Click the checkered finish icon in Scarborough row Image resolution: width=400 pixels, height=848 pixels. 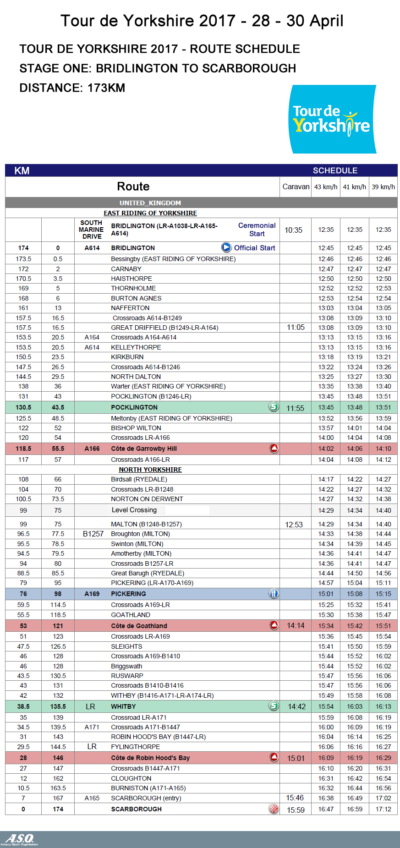coord(274,809)
